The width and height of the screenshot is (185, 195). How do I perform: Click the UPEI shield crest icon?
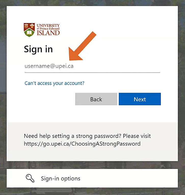coord(30,30)
